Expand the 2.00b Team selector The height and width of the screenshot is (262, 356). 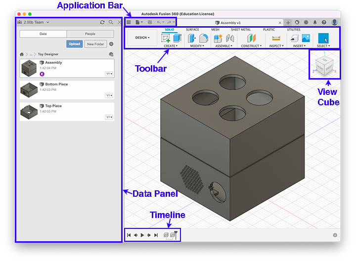coord(34,22)
